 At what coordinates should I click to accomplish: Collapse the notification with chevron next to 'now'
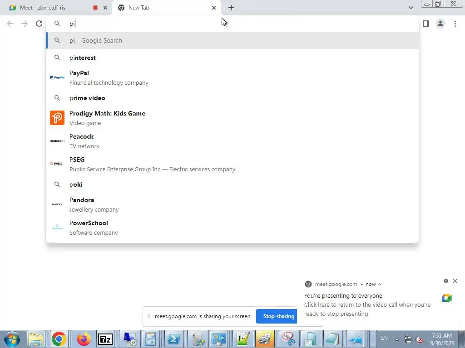380,284
